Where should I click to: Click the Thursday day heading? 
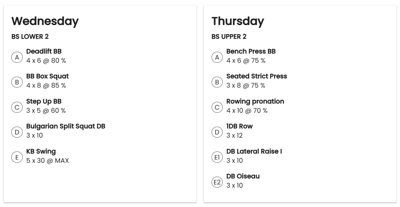point(238,21)
